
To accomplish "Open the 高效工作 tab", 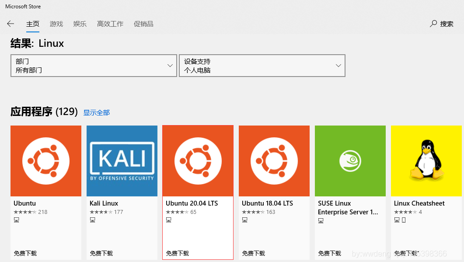I will (x=110, y=24).
